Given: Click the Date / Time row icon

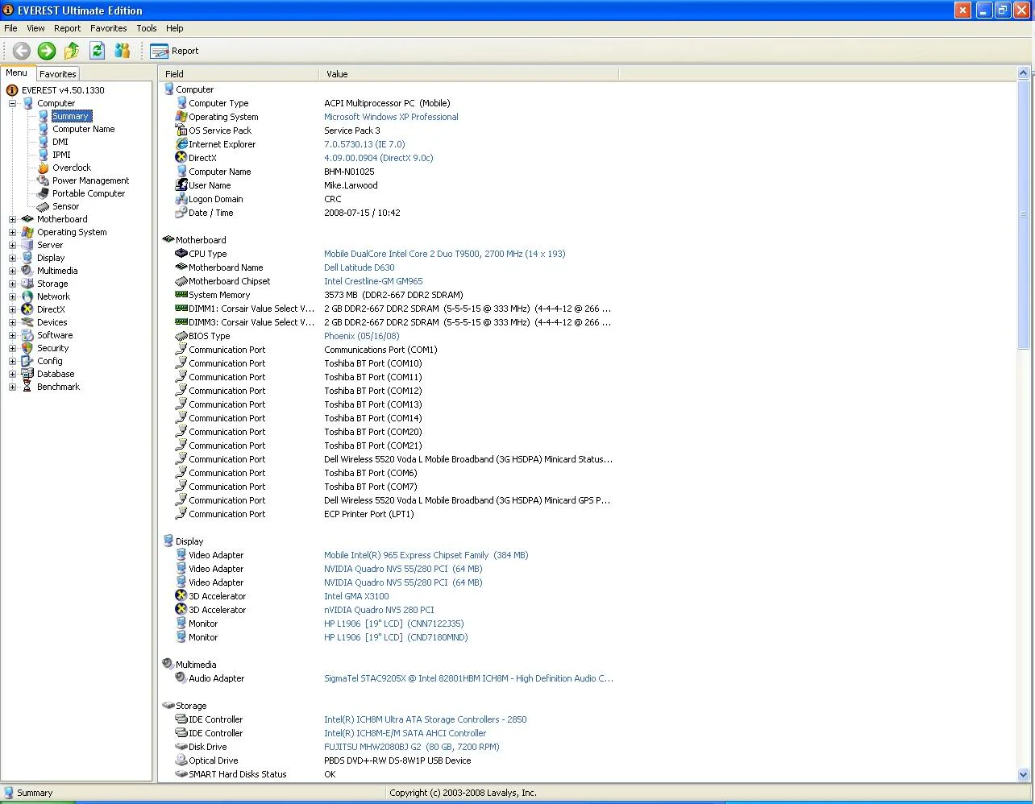Looking at the screenshot, I should click(181, 213).
